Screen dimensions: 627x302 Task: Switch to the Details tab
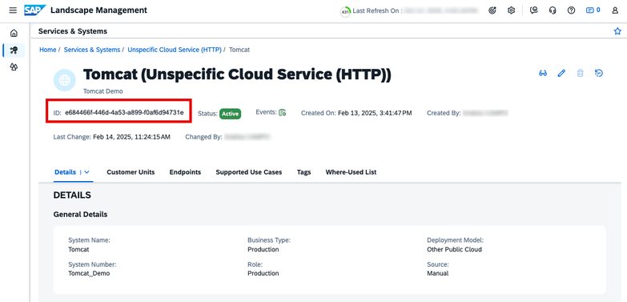pos(65,172)
